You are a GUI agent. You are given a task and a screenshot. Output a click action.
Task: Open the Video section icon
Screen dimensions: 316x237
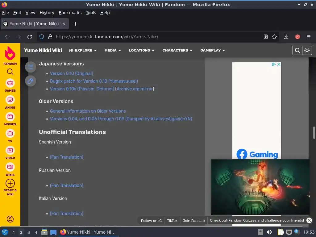10,150
